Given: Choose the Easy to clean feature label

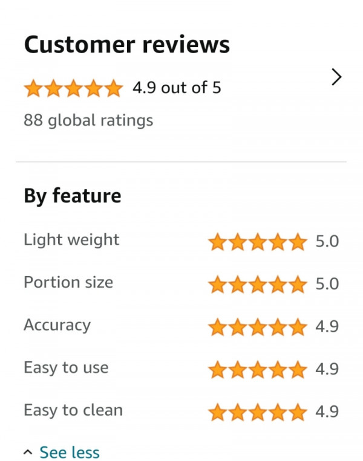Looking at the screenshot, I should (73, 410).
